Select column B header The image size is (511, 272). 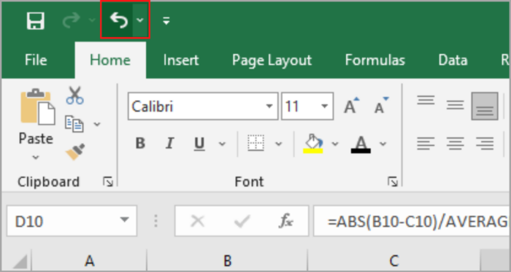tap(227, 260)
